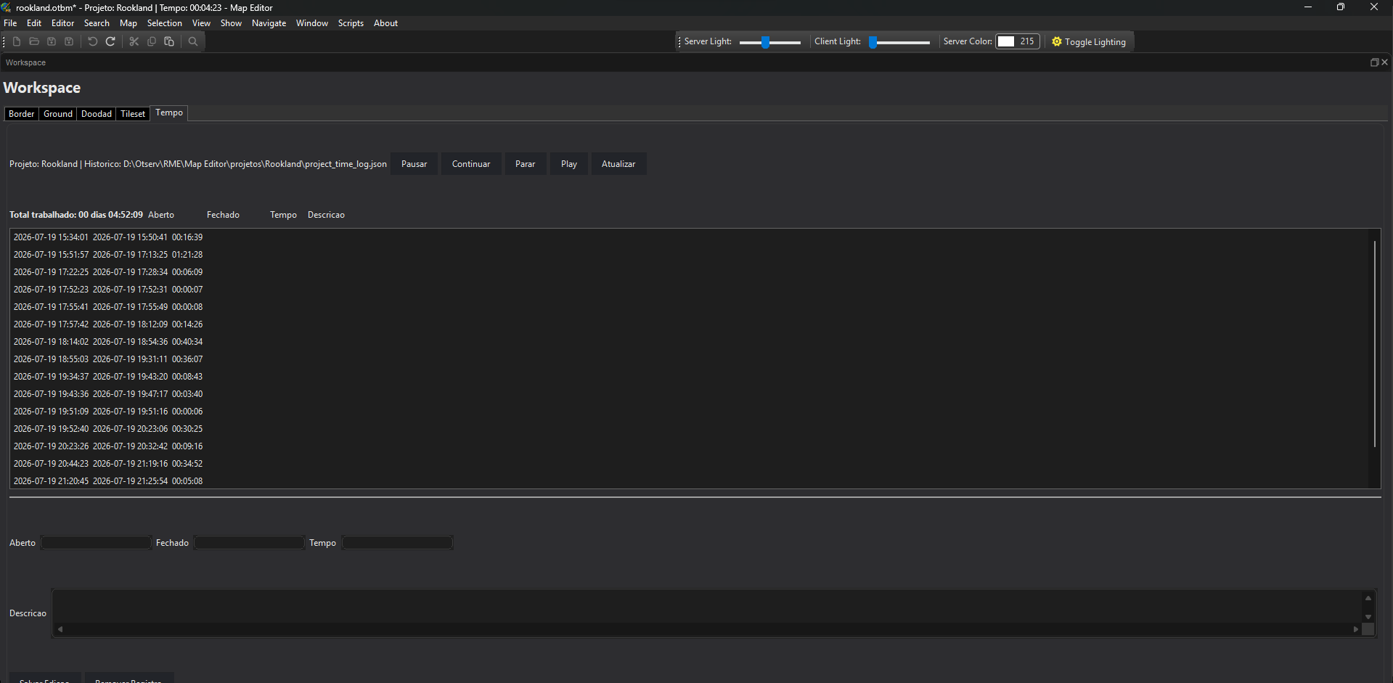Click the Descricao column header
Image resolution: width=1393 pixels, height=683 pixels.
pyautogui.click(x=326, y=215)
